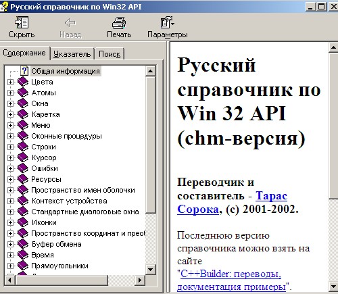
Task: Click the contents tree vertical scrollbar thumb
Action: [x=150, y=145]
